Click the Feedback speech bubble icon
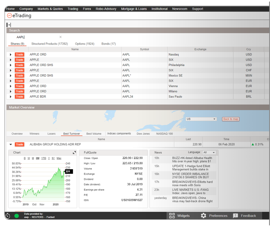This screenshot has width=270, height=226. point(235,216)
